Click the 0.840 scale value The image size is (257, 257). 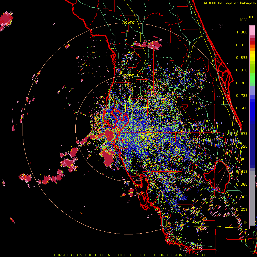pyautogui.click(x=242, y=70)
